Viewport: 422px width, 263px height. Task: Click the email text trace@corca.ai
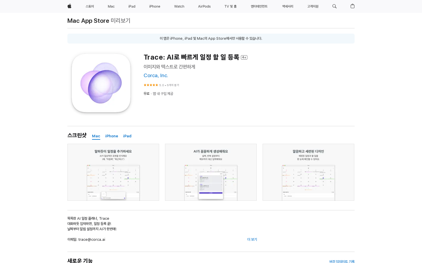(92, 240)
